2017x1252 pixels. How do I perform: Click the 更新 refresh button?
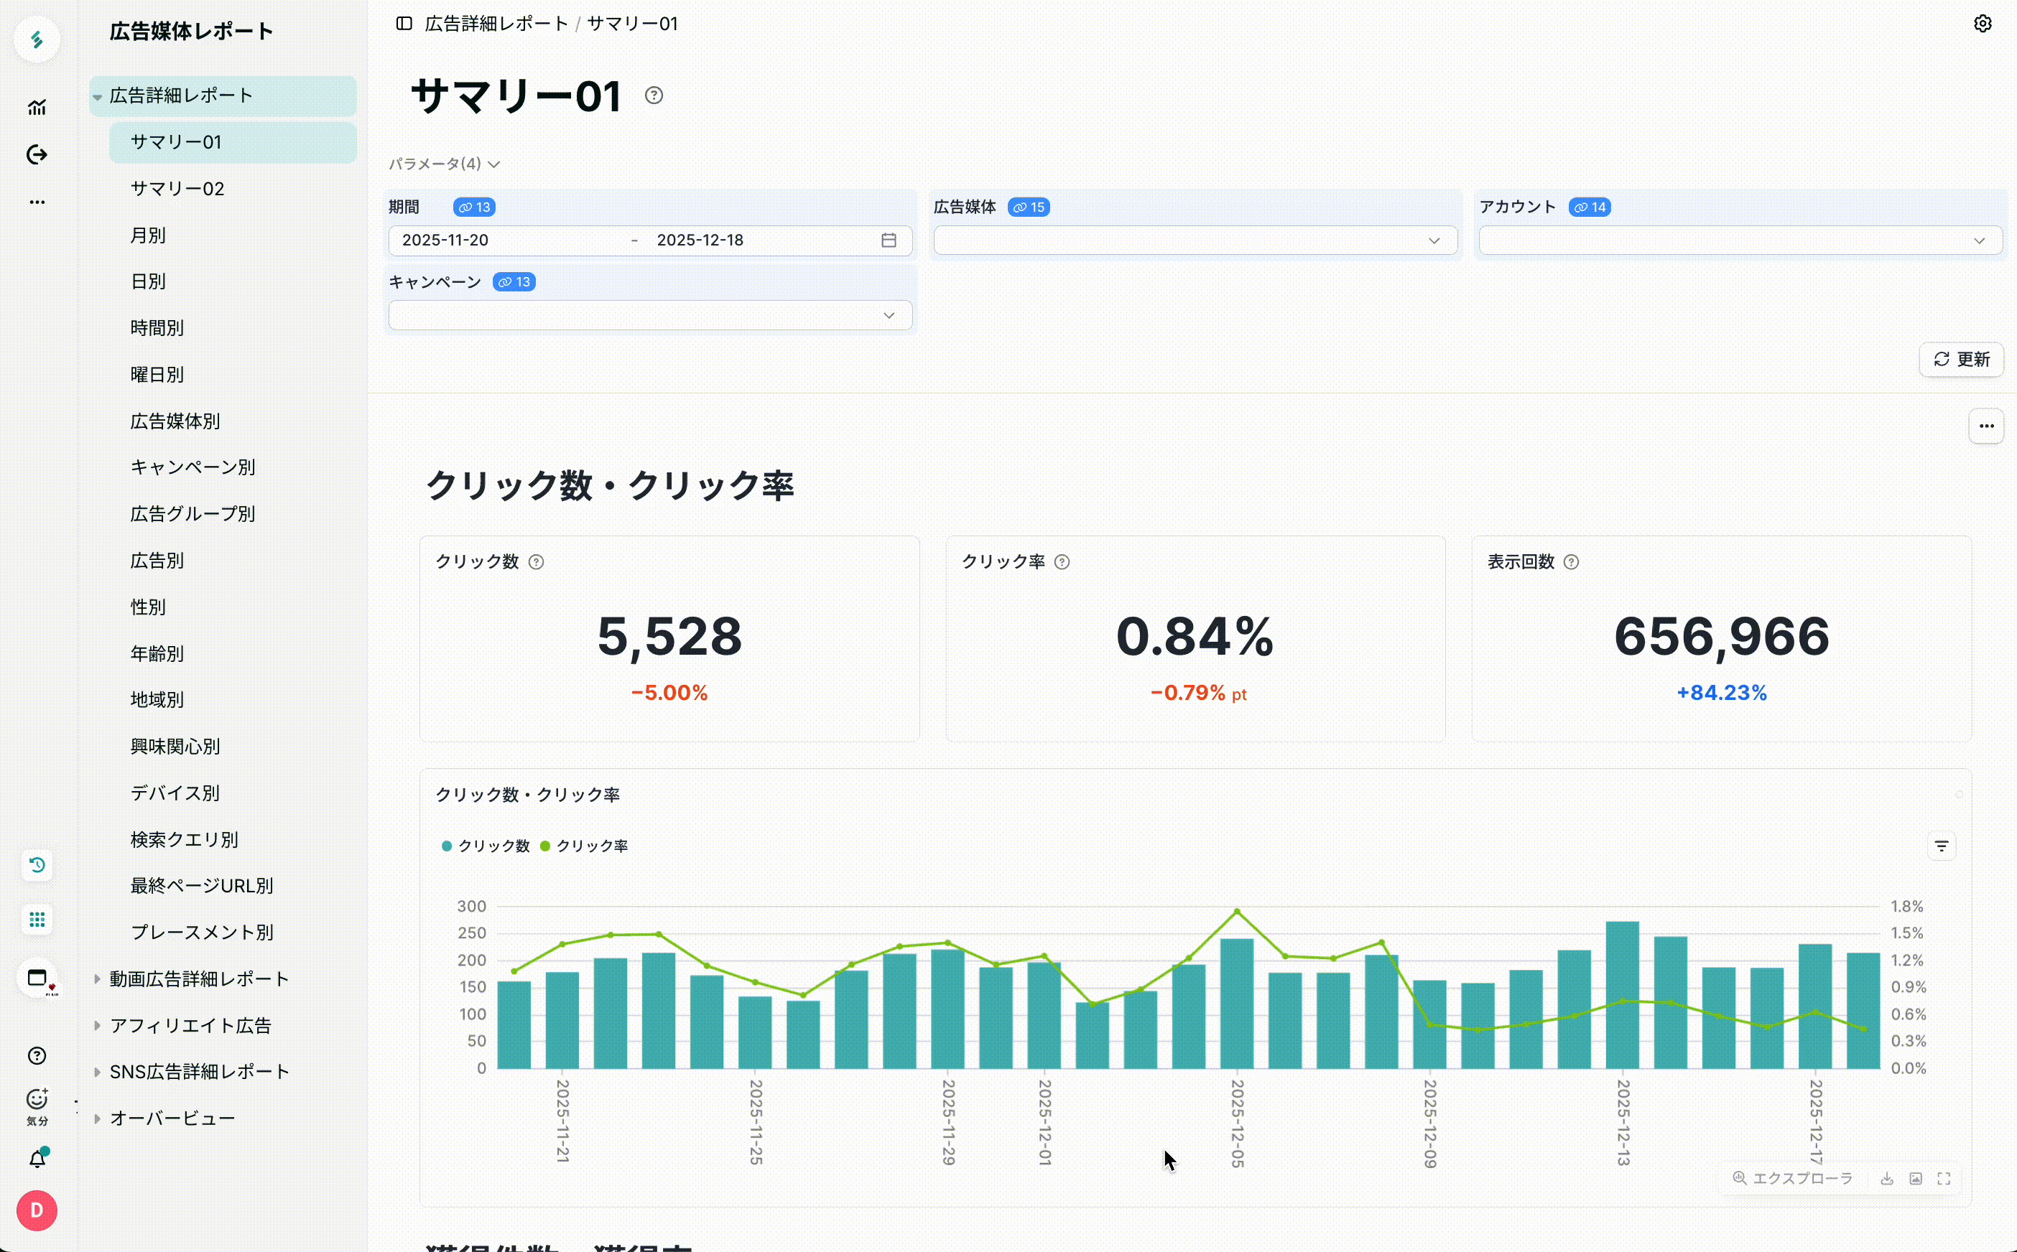tap(1961, 360)
